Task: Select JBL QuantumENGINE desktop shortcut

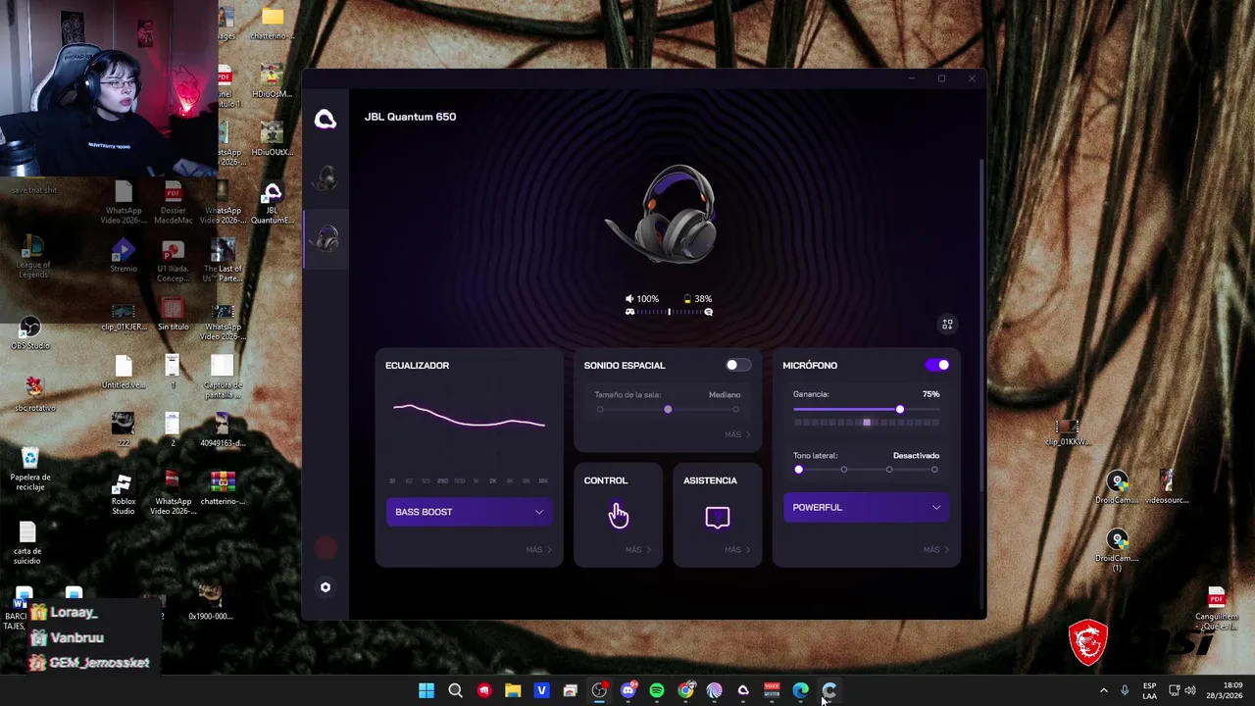Action: tap(272, 204)
